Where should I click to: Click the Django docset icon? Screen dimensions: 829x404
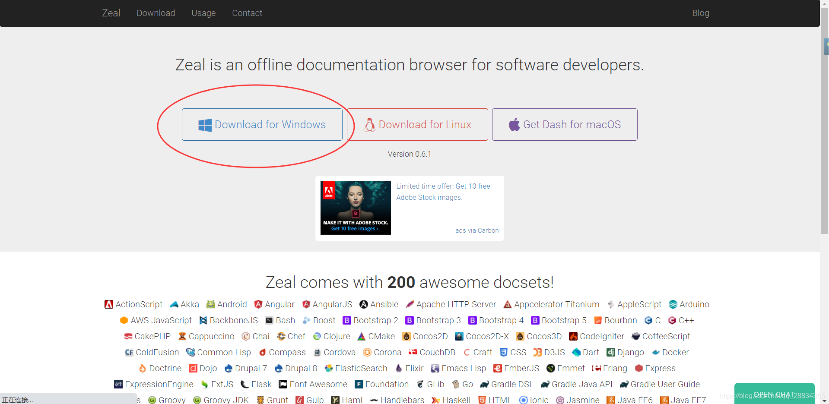(611, 352)
